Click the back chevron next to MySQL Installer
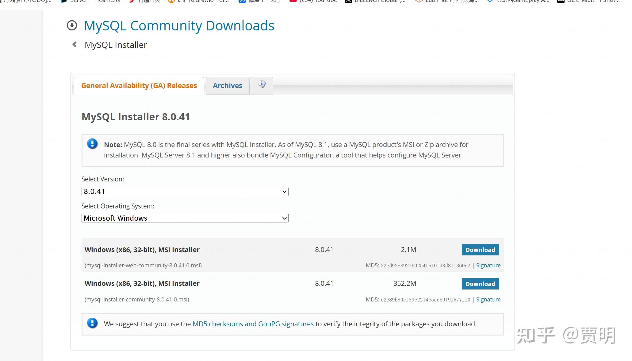 (x=75, y=45)
